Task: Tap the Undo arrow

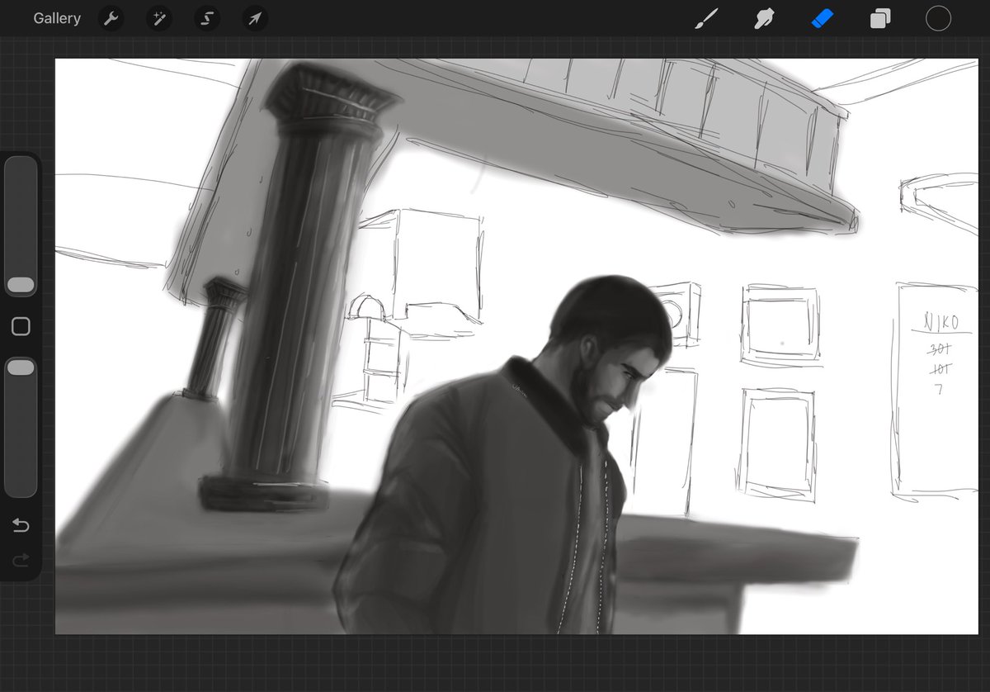Action: 21,526
